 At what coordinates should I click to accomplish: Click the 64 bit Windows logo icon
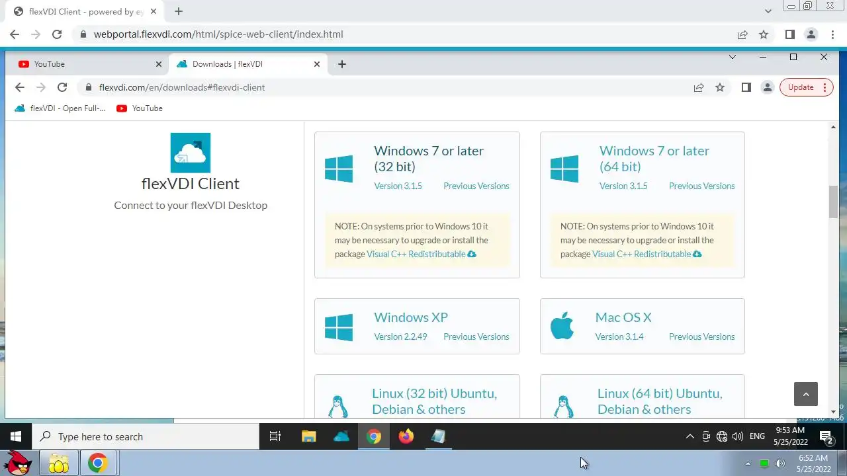(564, 169)
